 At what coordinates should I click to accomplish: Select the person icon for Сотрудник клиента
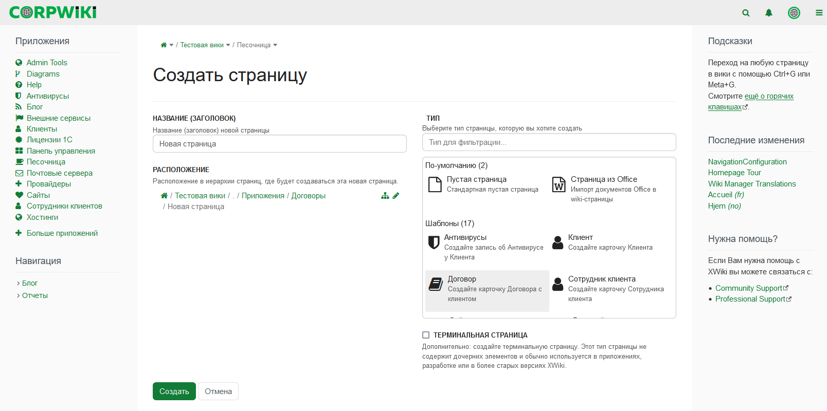tap(558, 284)
